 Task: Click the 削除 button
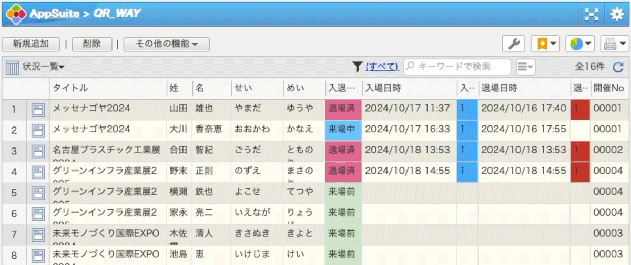91,44
